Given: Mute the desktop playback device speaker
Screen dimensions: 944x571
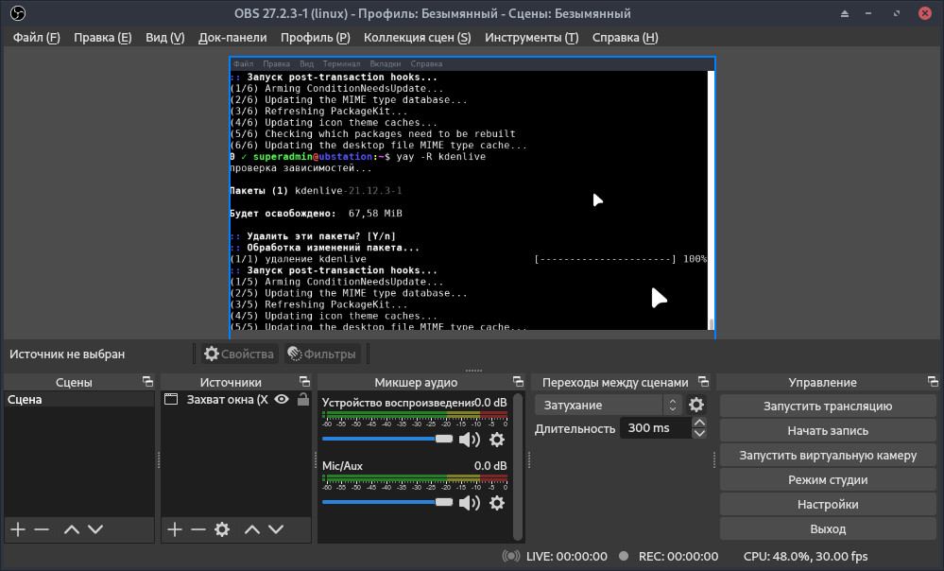Looking at the screenshot, I should click(x=470, y=440).
